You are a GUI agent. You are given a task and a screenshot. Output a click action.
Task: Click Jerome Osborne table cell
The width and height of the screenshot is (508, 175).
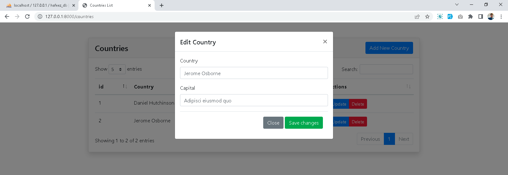point(152,121)
